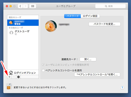Image resolution: width=131 pixels, height=97 pixels.
Task: Toggle ユーザにこのコンピュータの管理を許可 checkbox
Action: tap(43, 65)
